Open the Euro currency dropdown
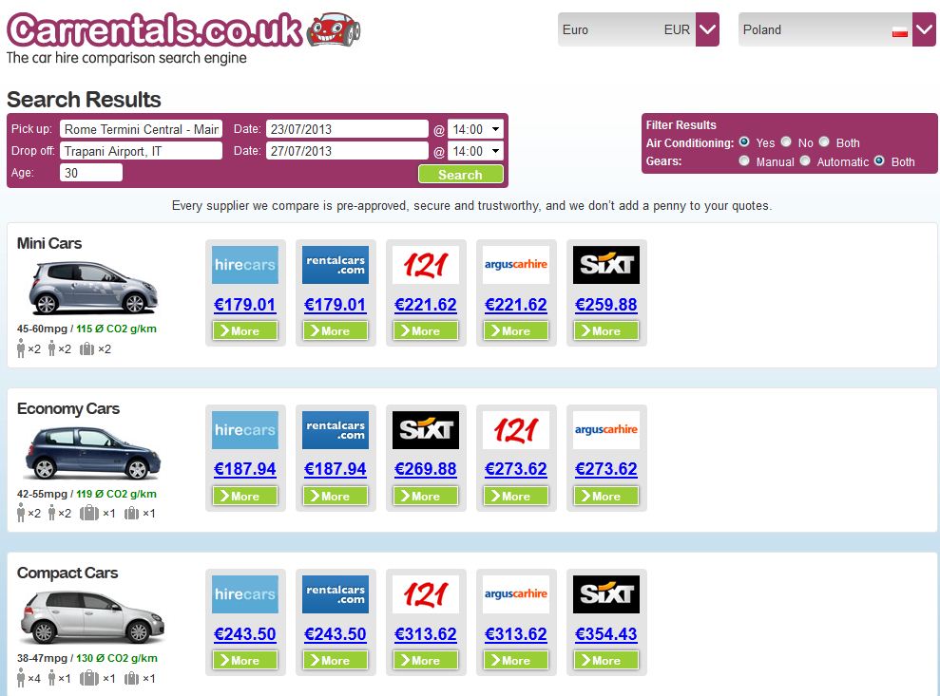 pyautogui.click(x=639, y=29)
